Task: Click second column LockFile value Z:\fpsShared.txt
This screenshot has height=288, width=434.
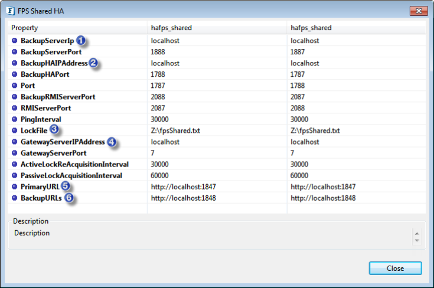Action: pos(315,130)
